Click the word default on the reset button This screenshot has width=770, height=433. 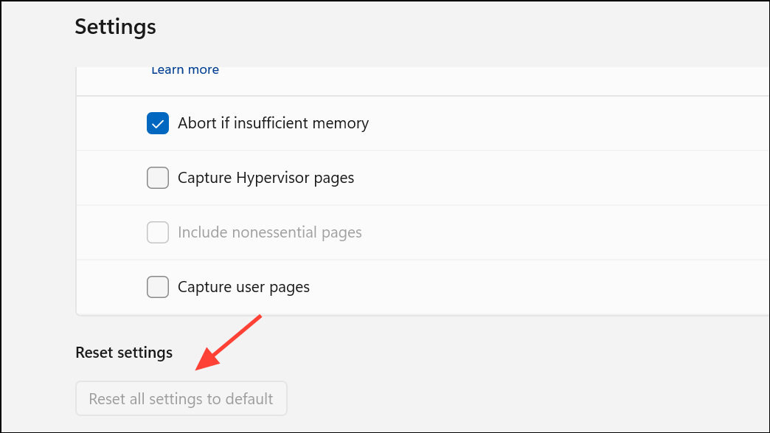click(x=249, y=398)
